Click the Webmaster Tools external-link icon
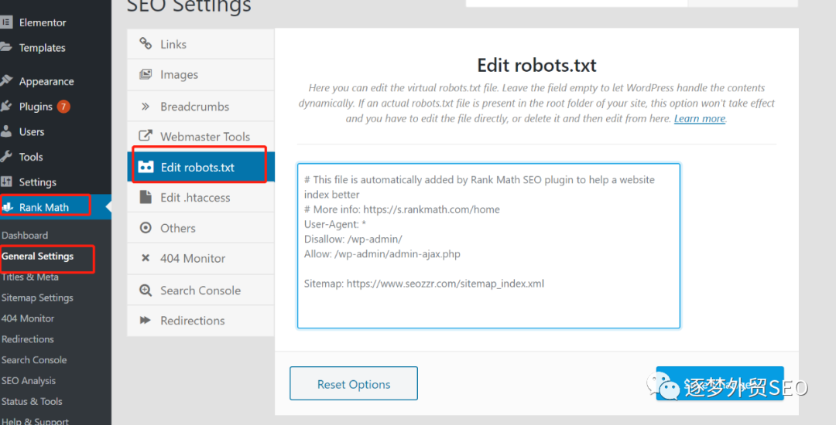This screenshot has width=836, height=425. click(146, 136)
